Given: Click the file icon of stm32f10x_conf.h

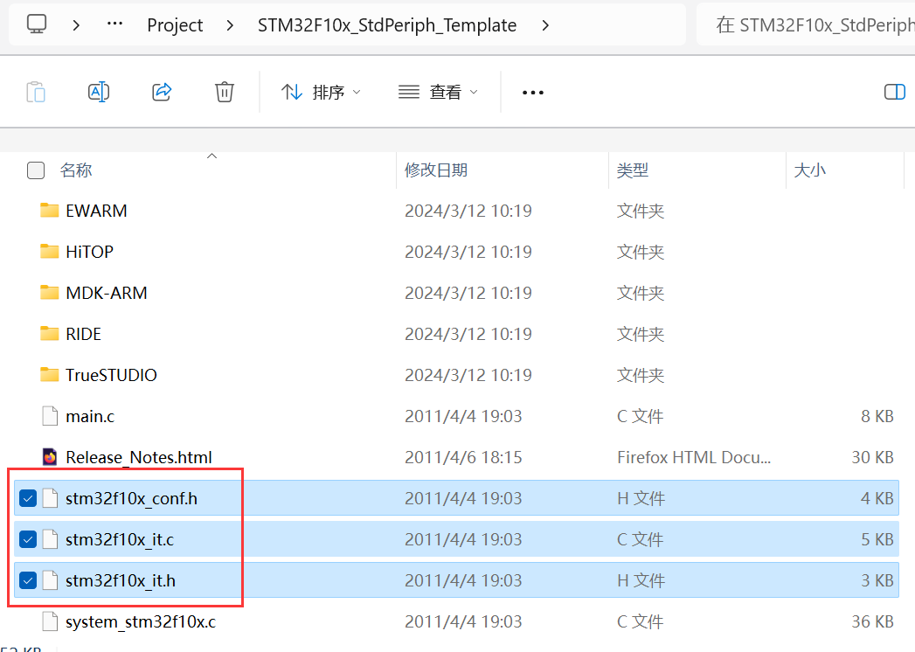Looking at the screenshot, I should click(x=50, y=498).
